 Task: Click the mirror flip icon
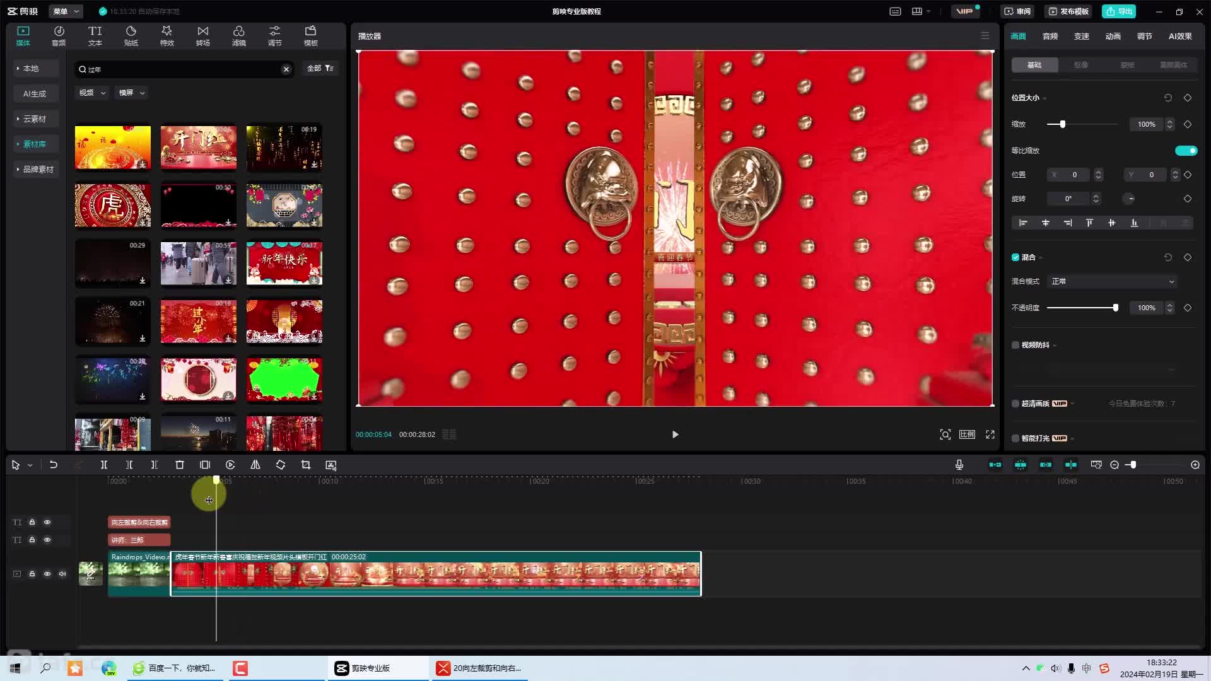[x=255, y=465]
